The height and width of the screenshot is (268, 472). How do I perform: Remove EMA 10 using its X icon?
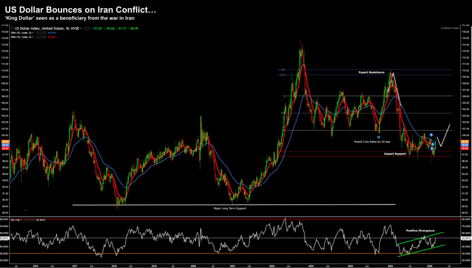(45, 37)
